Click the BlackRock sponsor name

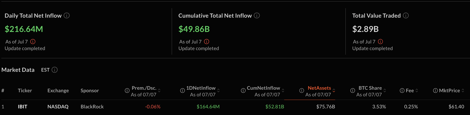tap(92, 107)
